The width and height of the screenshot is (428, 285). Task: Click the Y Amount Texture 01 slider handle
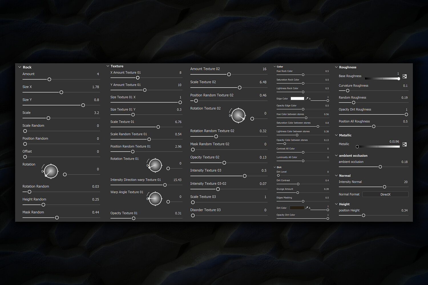pyautogui.click(x=145, y=90)
